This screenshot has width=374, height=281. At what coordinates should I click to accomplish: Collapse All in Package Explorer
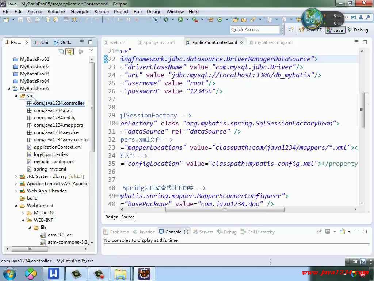[x=61, y=52]
